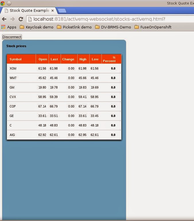Open the DV-BRMS-Demo bookmark folder
The height and width of the screenshot is (221, 194).
[x=113, y=27]
